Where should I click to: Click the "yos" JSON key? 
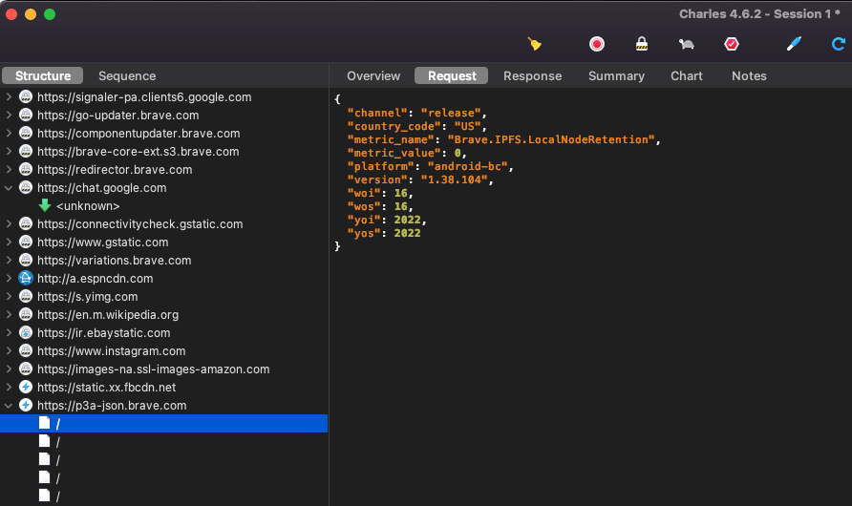(364, 233)
